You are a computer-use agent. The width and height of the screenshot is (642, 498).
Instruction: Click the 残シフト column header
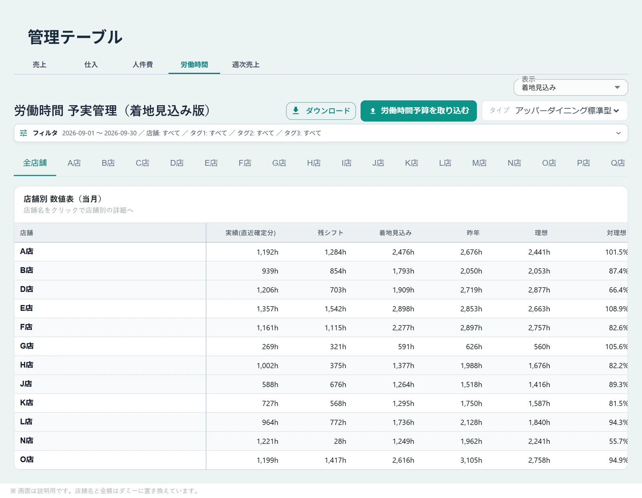[331, 233]
